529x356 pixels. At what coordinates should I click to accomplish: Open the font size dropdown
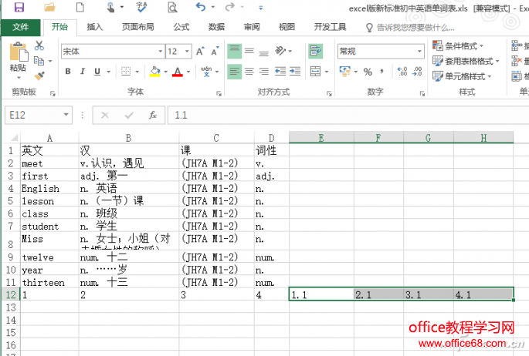tap(187, 52)
